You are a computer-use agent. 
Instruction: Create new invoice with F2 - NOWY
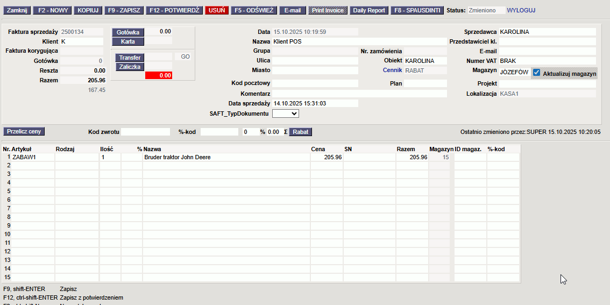53,10
